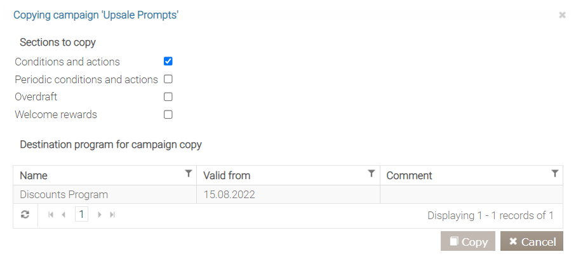Tick the Overdraft checkbox
The width and height of the screenshot is (576, 261).
[x=168, y=97]
